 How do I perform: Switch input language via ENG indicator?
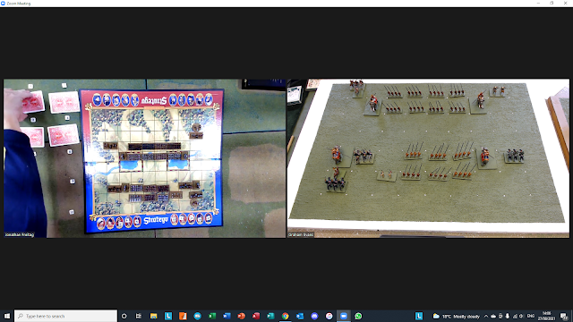tap(531, 316)
